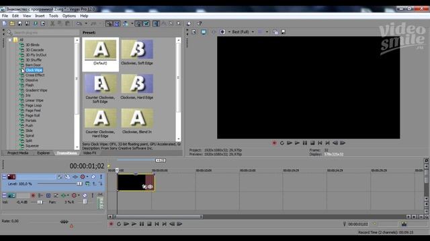This screenshot has width=430, height=241.
Task: Switch to the Explorer tab
Action: pyautogui.click(x=44, y=153)
